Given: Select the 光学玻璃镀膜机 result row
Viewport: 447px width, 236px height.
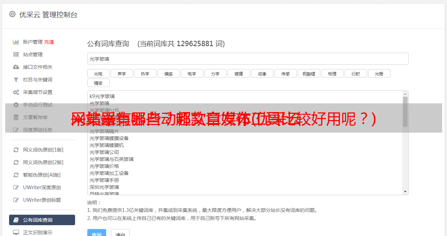Looking at the screenshot, I should click(107, 145).
